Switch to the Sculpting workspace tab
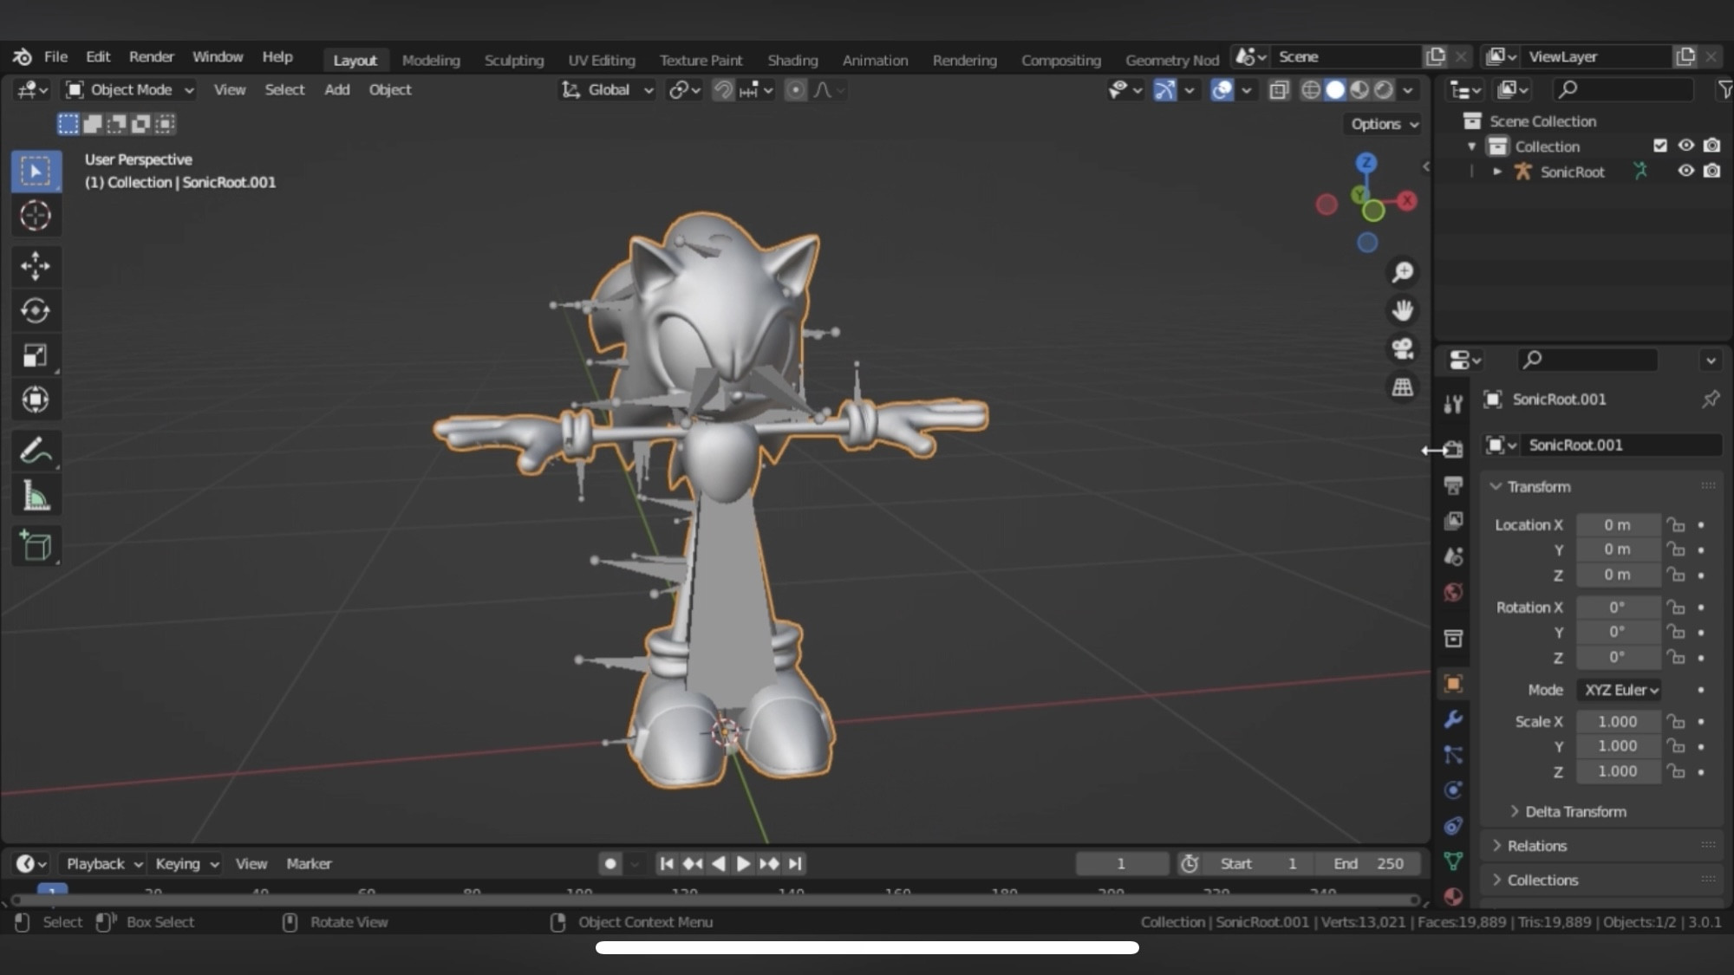1734x975 pixels. pyautogui.click(x=513, y=60)
